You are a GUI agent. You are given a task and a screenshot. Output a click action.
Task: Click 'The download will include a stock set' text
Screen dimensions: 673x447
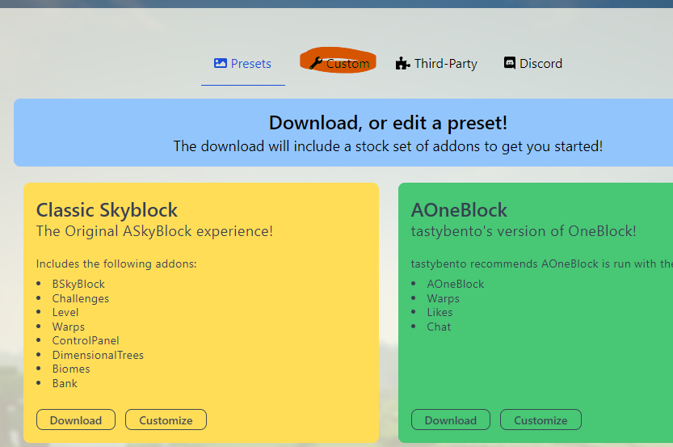tap(388, 146)
